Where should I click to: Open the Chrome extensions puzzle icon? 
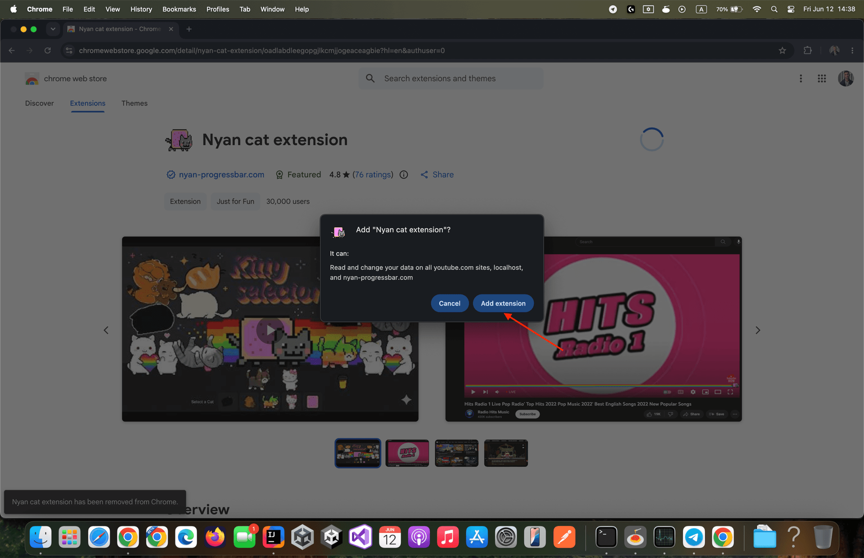pos(808,50)
